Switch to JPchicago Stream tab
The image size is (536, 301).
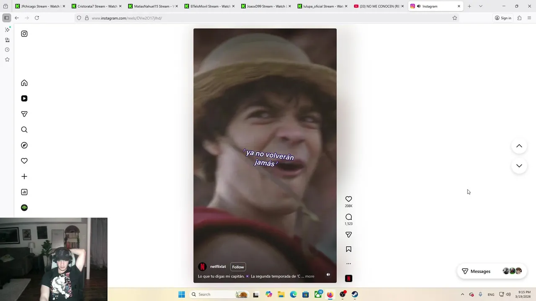pos(40,6)
